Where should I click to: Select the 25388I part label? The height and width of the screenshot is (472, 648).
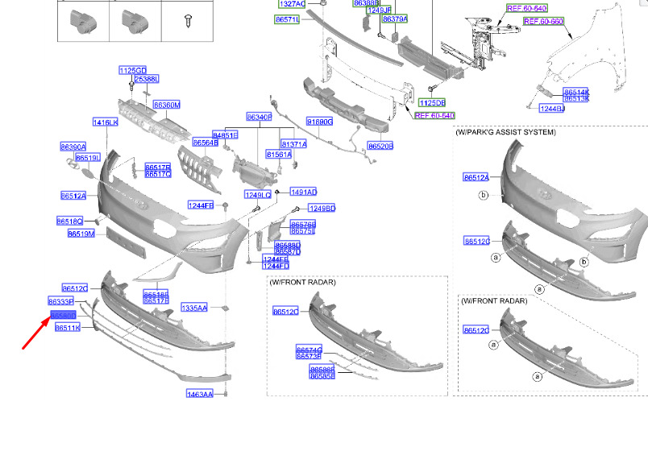tap(147, 79)
